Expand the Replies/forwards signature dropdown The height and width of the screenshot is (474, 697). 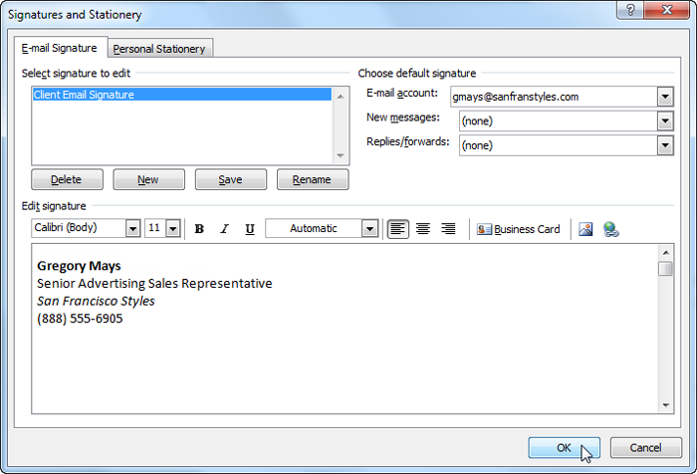[665, 145]
